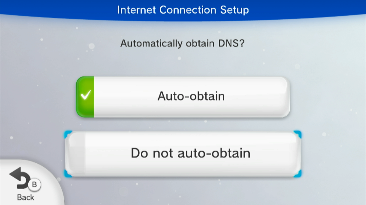The height and width of the screenshot is (205, 366).
Task: Click the "Automatically obtain DNS?" prompt text
Action: pos(182,44)
